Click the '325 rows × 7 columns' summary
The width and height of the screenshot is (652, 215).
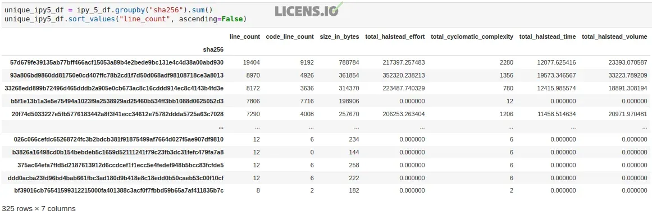39,208
